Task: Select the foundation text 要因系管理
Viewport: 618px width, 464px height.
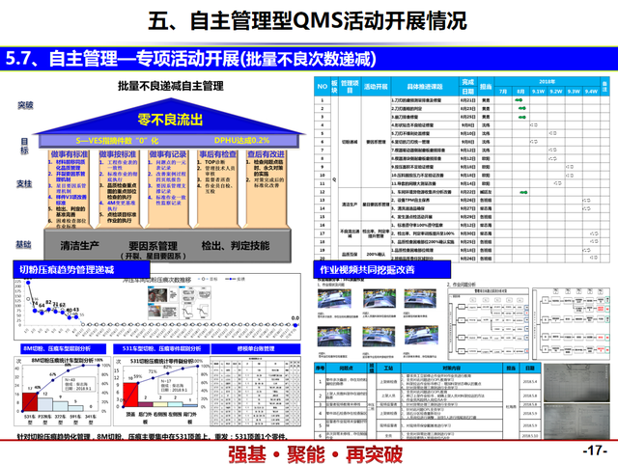Action: click(153, 246)
